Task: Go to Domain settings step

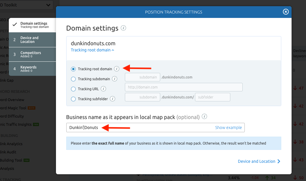Action: pyautogui.click(x=32, y=25)
